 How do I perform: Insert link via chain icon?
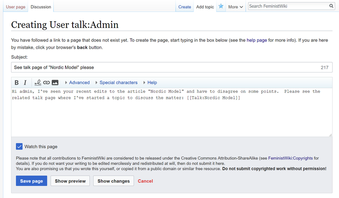pos(47,83)
